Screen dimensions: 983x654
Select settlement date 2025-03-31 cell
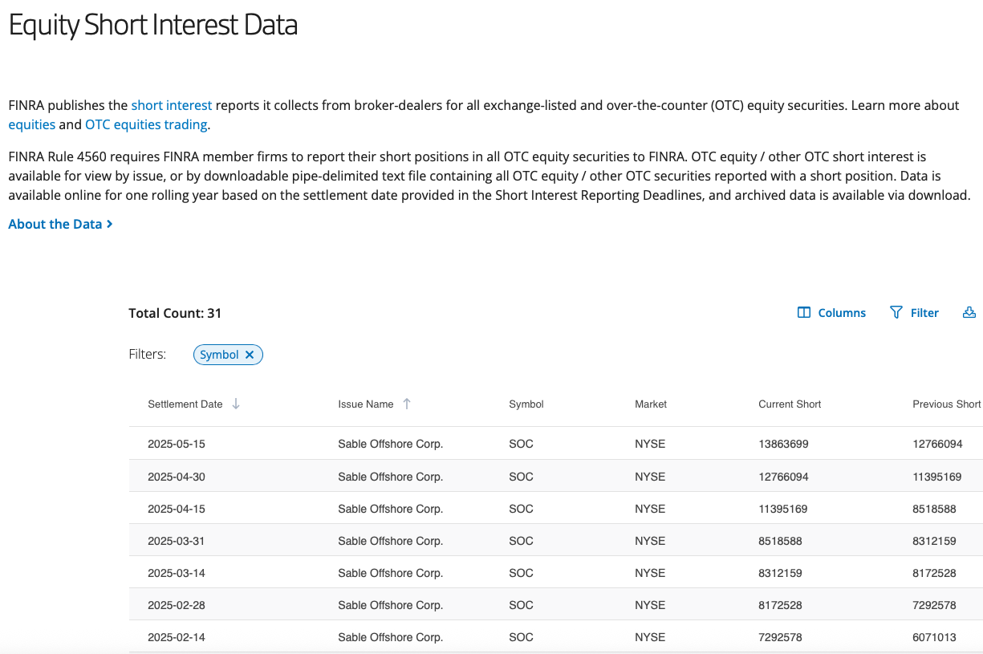point(177,541)
